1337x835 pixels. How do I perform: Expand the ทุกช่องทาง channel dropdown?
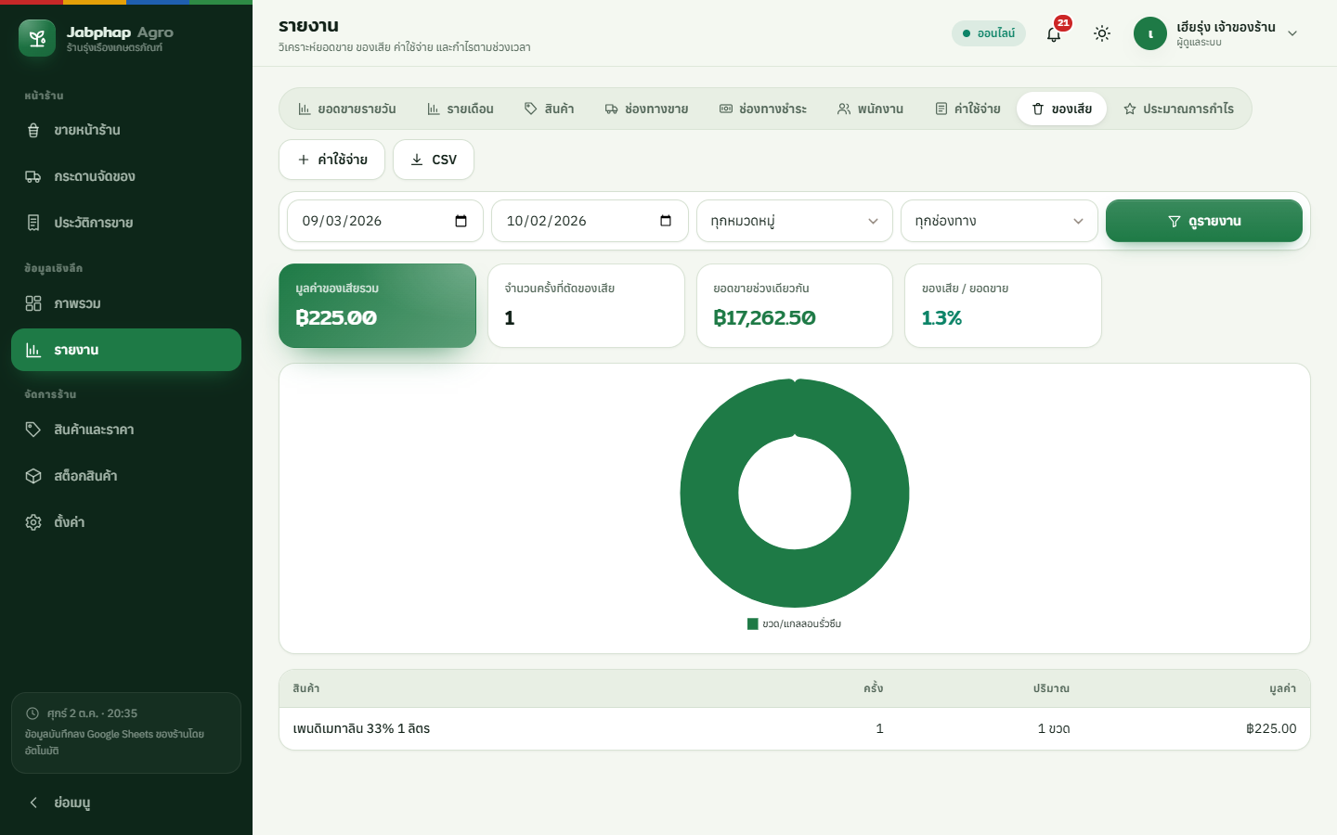point(999,221)
